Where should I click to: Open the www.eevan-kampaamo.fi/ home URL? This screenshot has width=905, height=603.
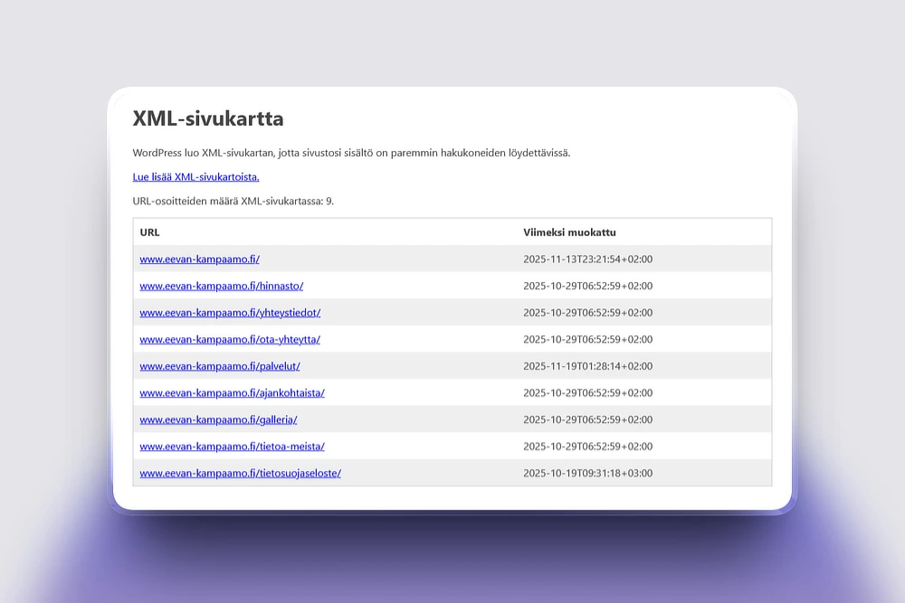[200, 259]
